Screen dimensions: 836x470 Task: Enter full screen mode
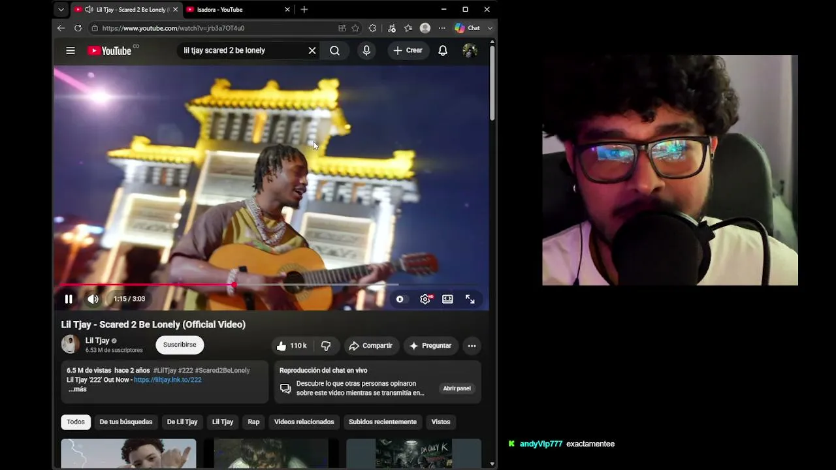[x=470, y=299]
